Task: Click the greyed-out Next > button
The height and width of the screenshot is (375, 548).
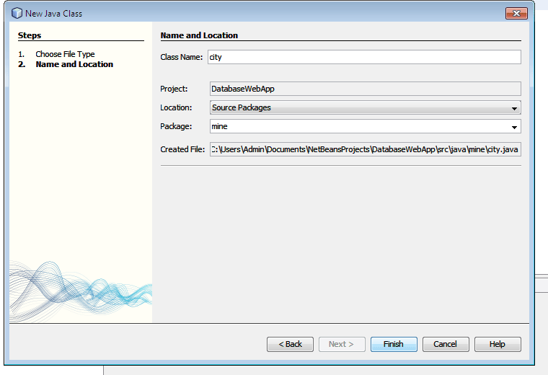Action: point(342,344)
